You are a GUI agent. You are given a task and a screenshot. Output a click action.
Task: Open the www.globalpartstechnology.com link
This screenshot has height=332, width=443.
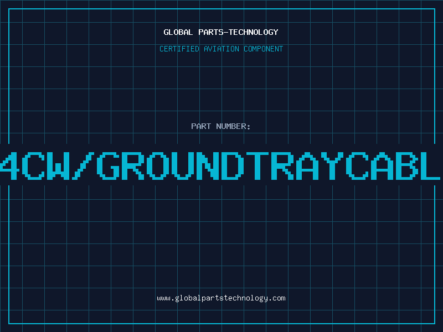(x=221, y=298)
